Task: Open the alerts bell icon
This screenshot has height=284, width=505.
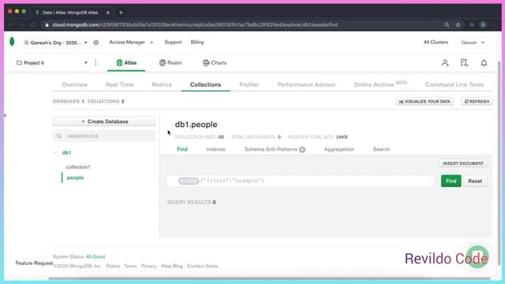Action: tap(484, 63)
